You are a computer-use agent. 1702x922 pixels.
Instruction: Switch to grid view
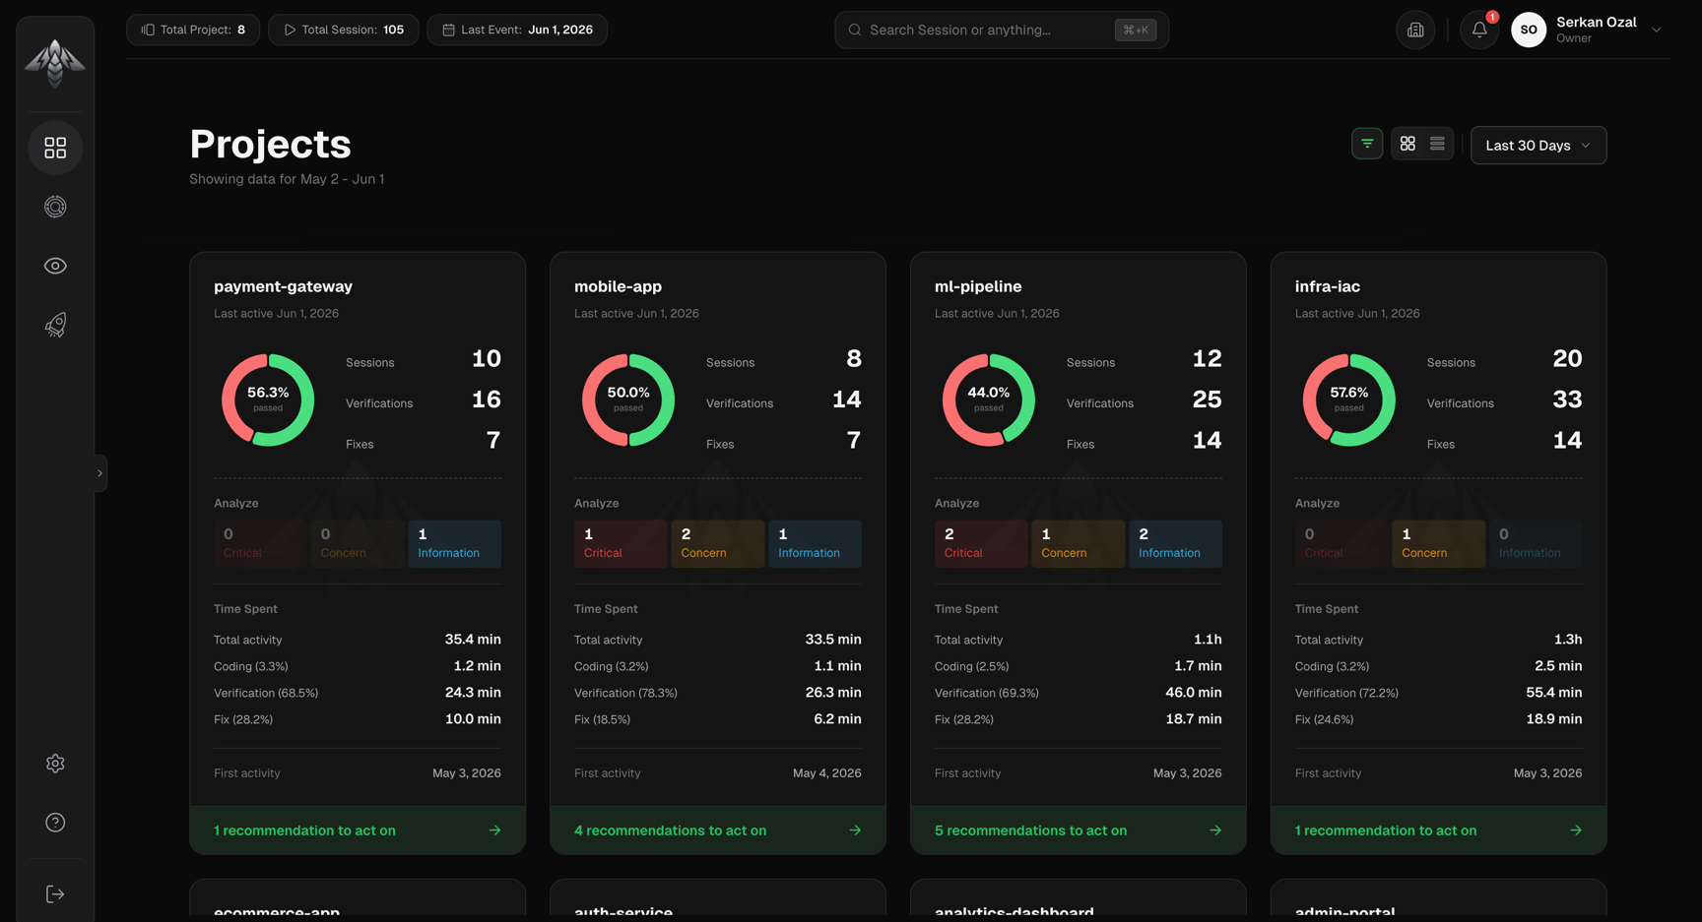[x=1407, y=144]
